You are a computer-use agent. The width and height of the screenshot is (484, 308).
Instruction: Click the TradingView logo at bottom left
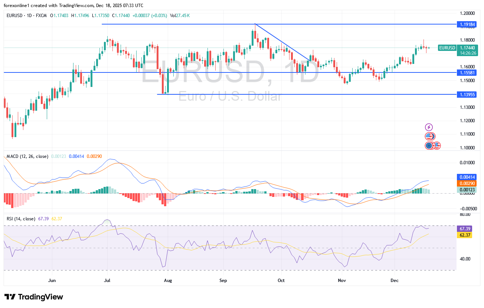tap(33, 297)
